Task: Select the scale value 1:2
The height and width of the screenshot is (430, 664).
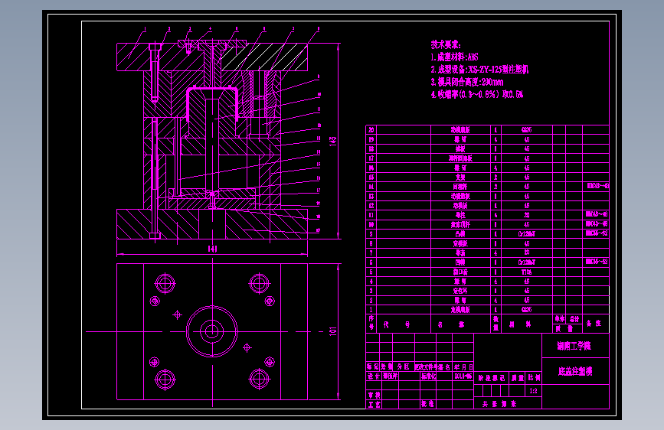Action: pyautogui.click(x=533, y=391)
